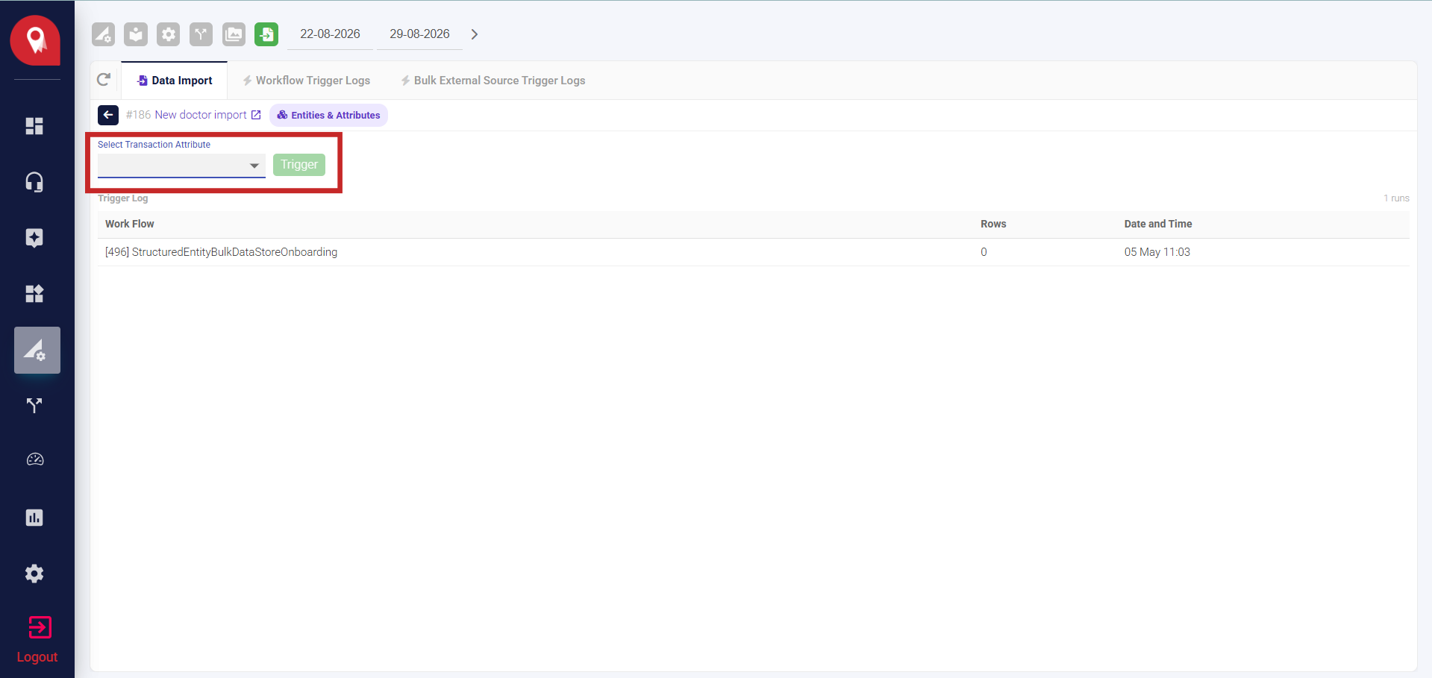Select the Data Import tab
This screenshot has height=678, width=1432.
tap(175, 81)
